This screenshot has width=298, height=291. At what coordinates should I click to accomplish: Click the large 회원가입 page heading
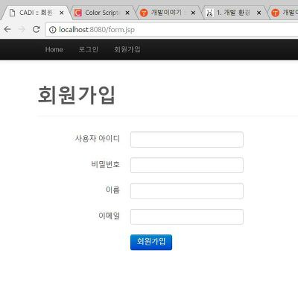pyautogui.click(x=77, y=95)
